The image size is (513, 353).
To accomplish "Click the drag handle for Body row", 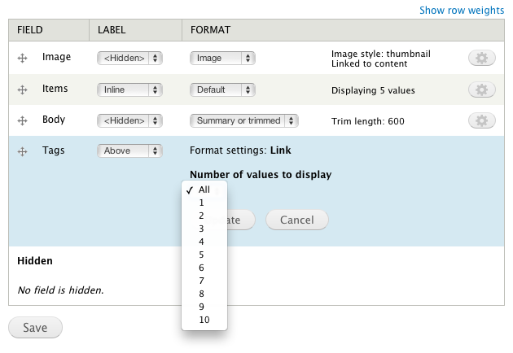I will coord(22,120).
